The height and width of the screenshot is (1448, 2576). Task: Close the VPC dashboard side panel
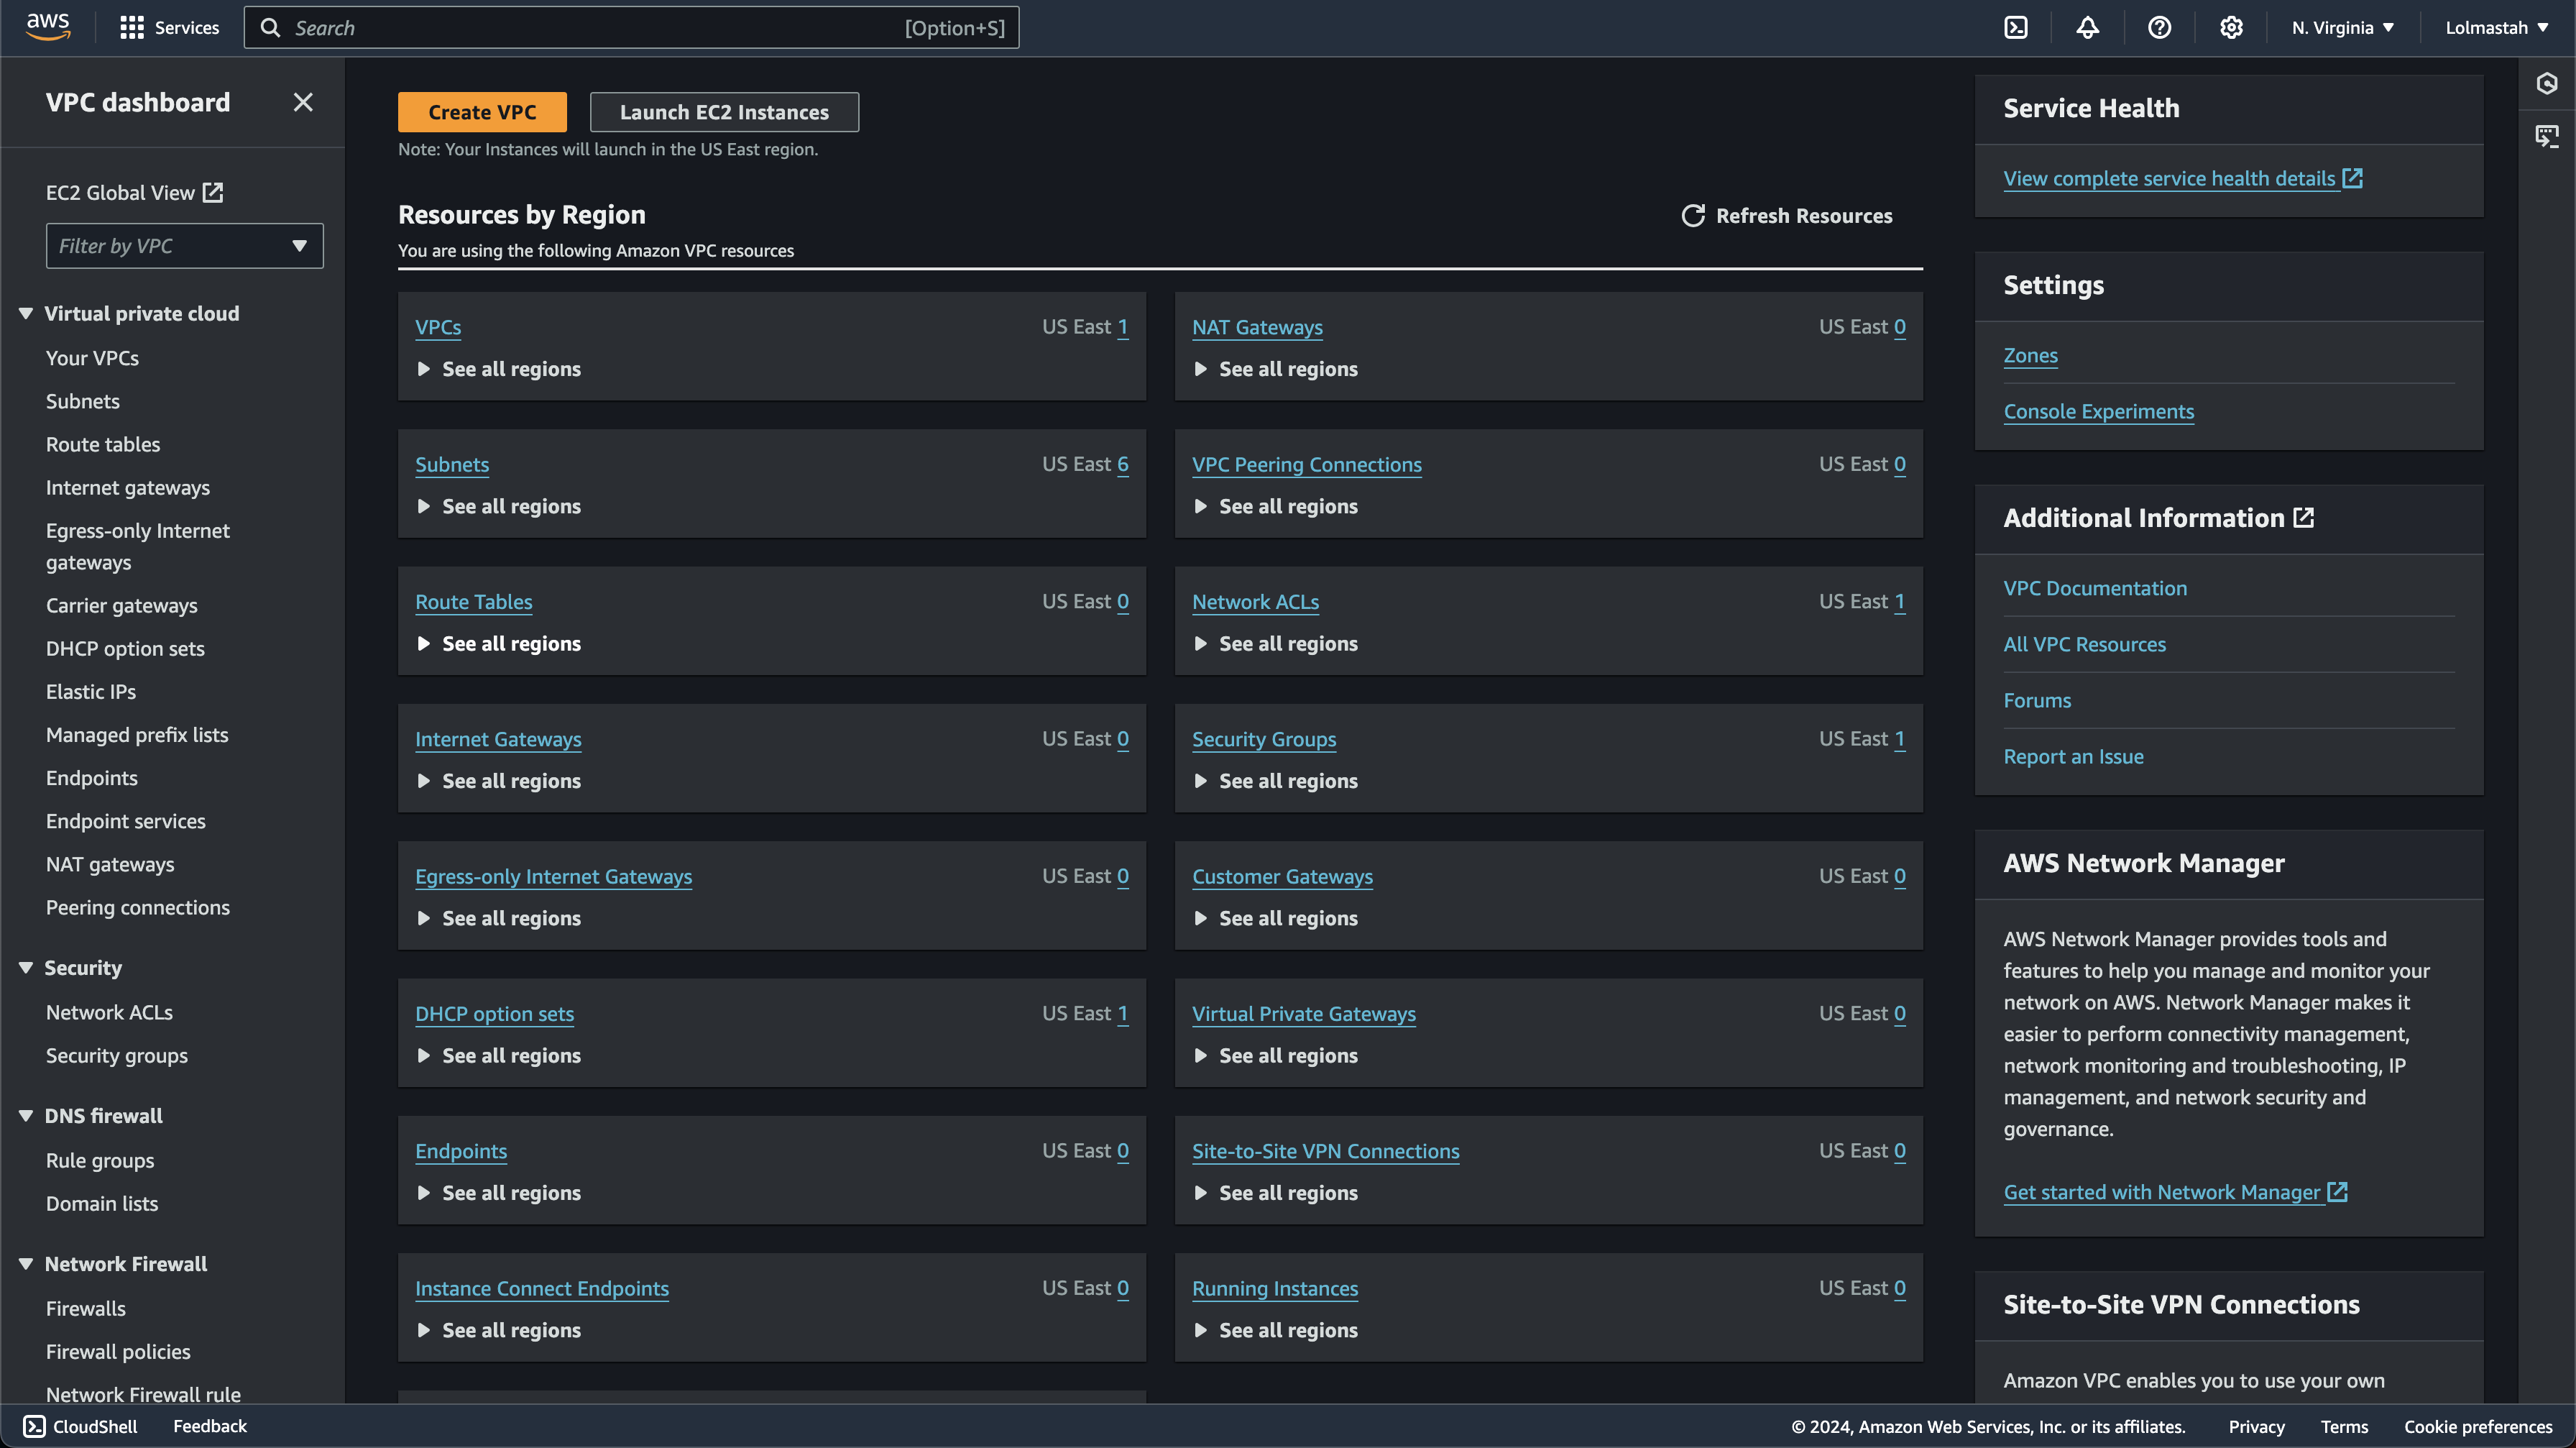pyautogui.click(x=303, y=102)
